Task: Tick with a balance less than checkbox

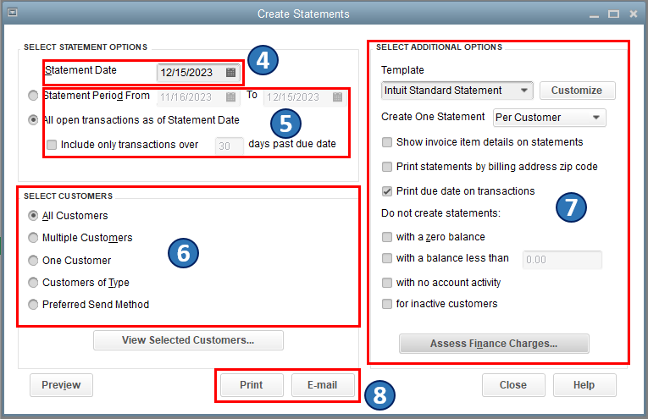Action: (387, 258)
